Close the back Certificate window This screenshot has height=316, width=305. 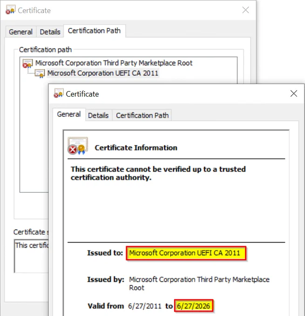245,10
